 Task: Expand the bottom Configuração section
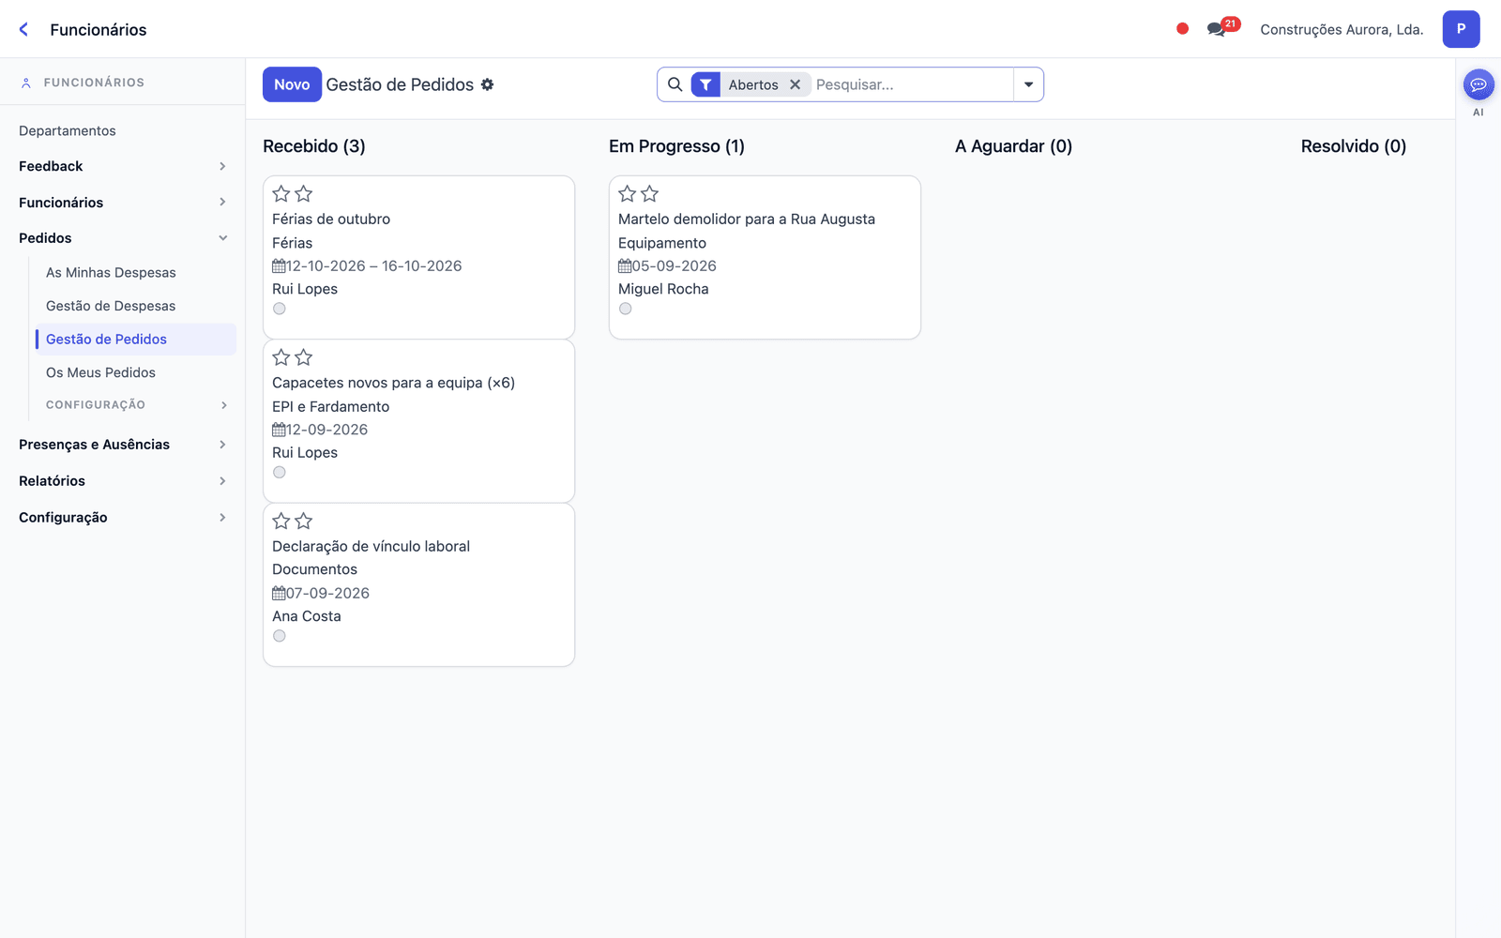coord(122,518)
